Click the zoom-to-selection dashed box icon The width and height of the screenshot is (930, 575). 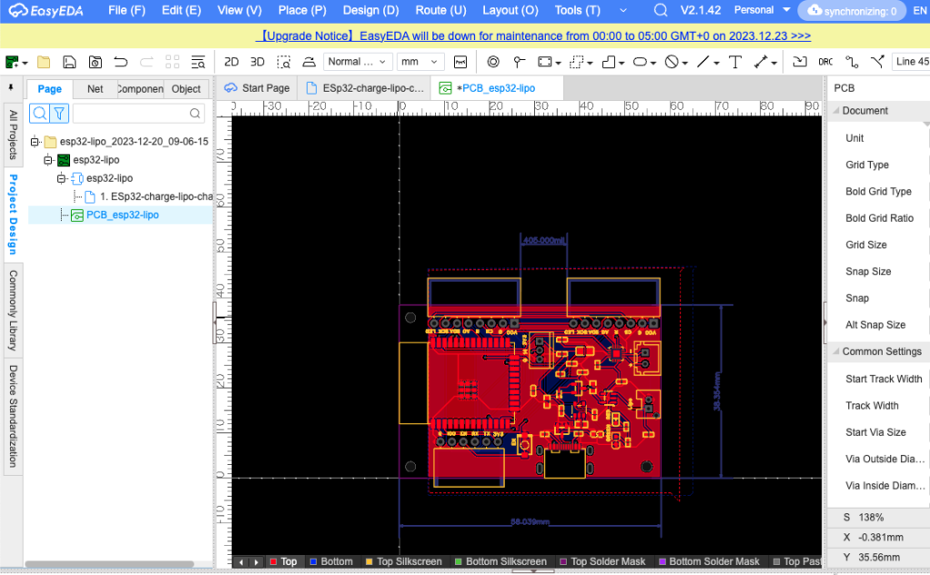coord(283,62)
